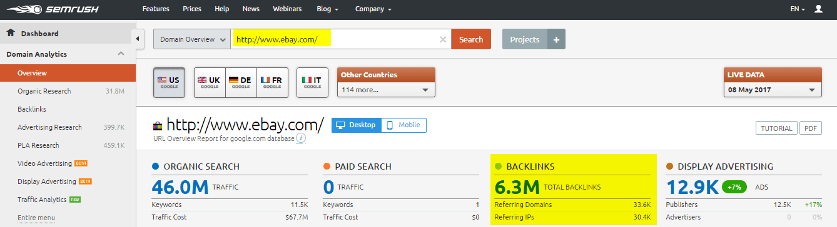Click the DISPLAY ADVERTISING heading

click(726, 167)
